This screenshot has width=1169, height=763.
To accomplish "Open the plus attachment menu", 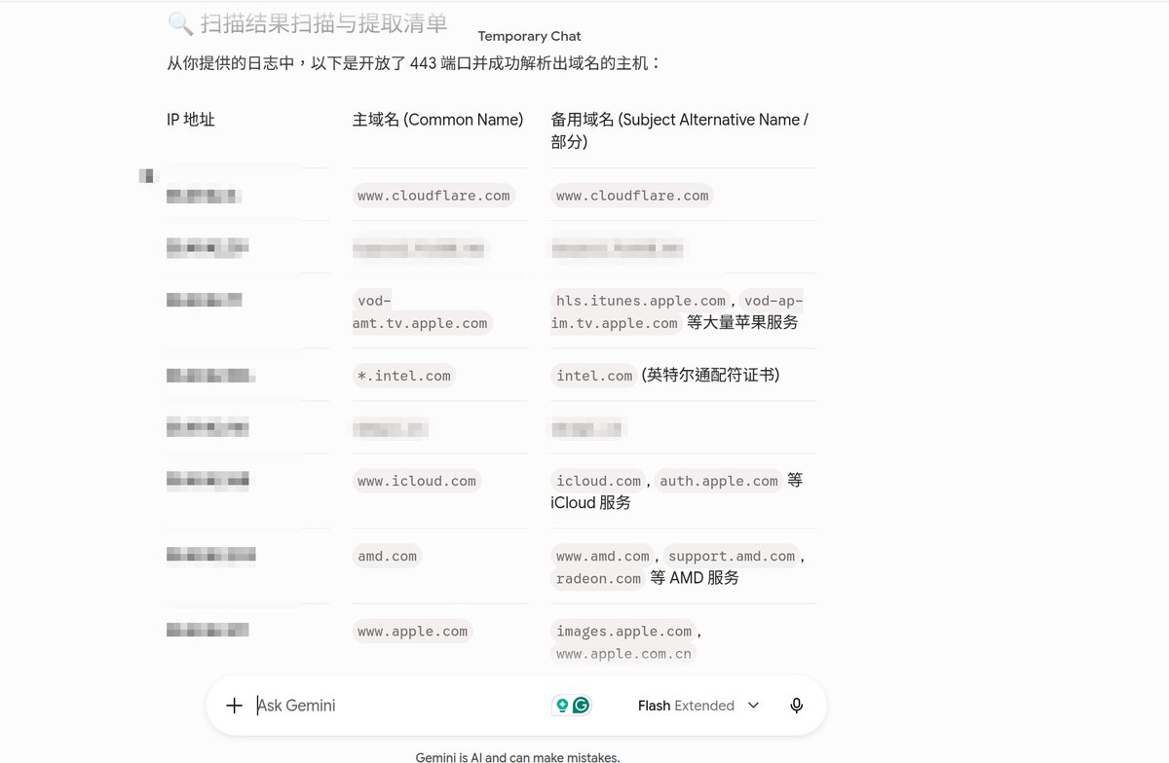I will 234,706.
